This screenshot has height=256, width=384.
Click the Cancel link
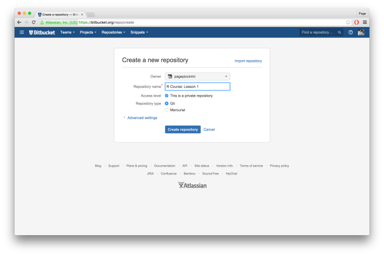coord(209,129)
